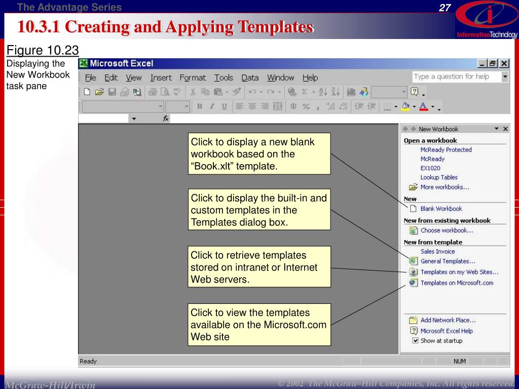Click the AutoSum sigma icon

305,92
